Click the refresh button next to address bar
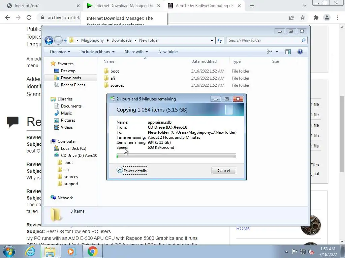The height and width of the screenshot is (258, 345). (x=220, y=40)
